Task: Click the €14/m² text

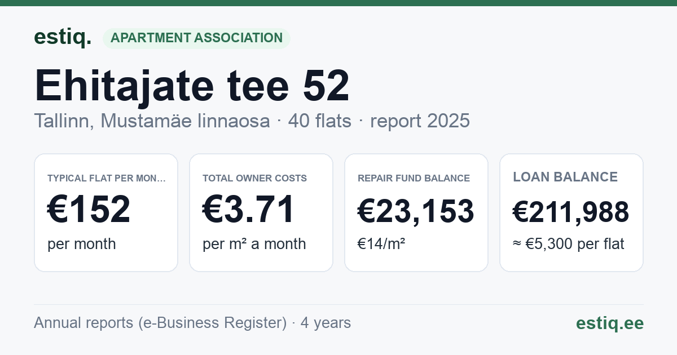Action: (x=381, y=244)
